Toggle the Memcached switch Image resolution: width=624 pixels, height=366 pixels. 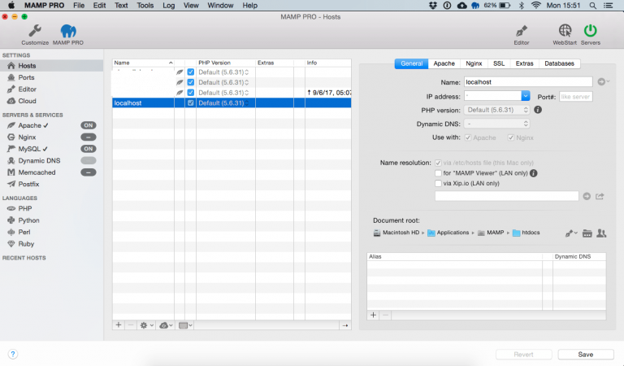(x=89, y=172)
